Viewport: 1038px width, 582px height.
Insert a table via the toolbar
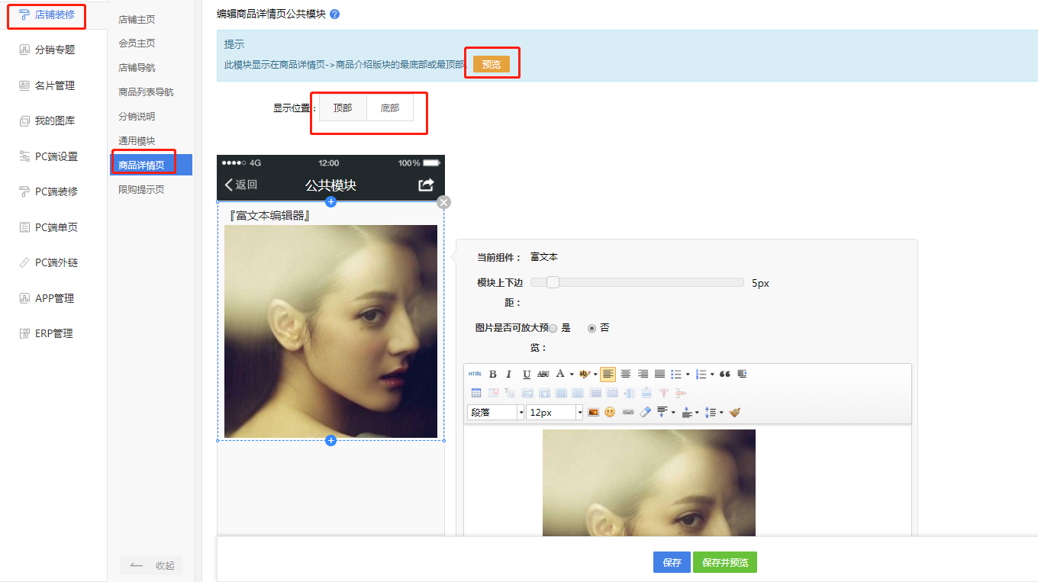click(x=476, y=393)
